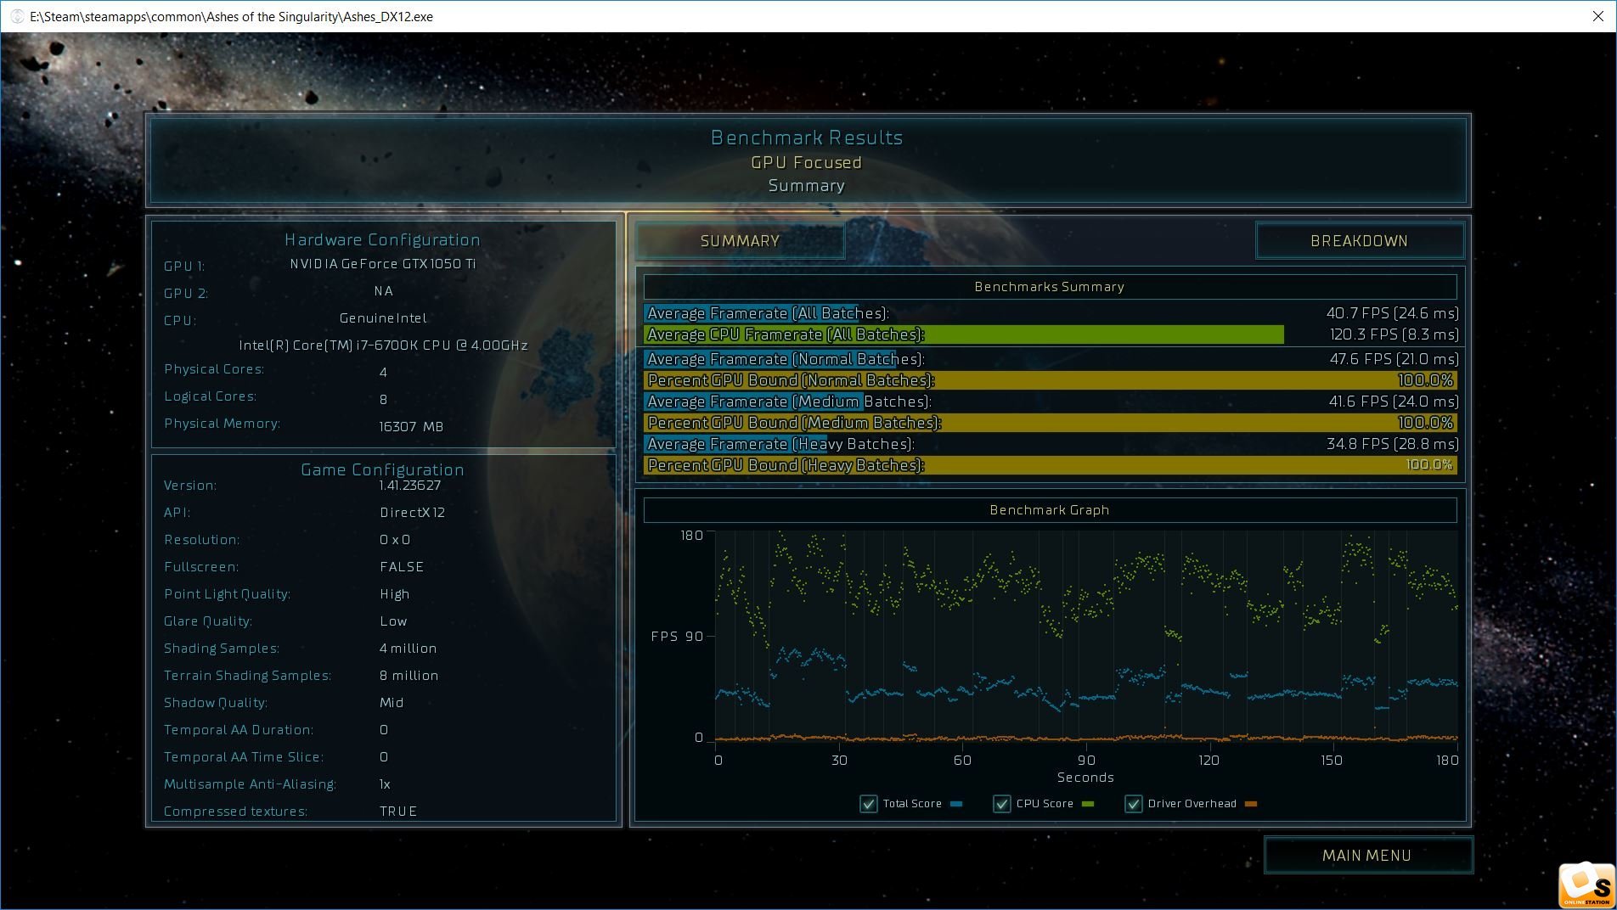1617x910 pixels.
Task: Click the DirectX 12 API value
Action: click(x=413, y=513)
